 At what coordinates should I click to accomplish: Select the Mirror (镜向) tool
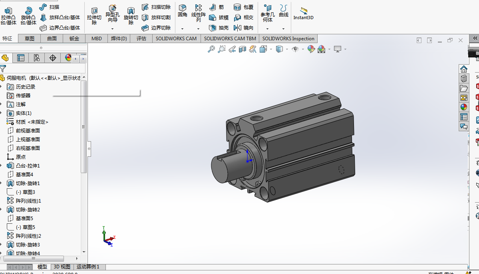click(243, 28)
